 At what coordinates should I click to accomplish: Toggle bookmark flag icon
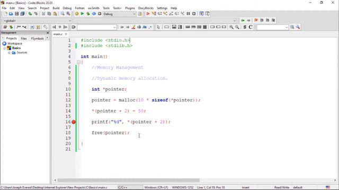point(256,20)
